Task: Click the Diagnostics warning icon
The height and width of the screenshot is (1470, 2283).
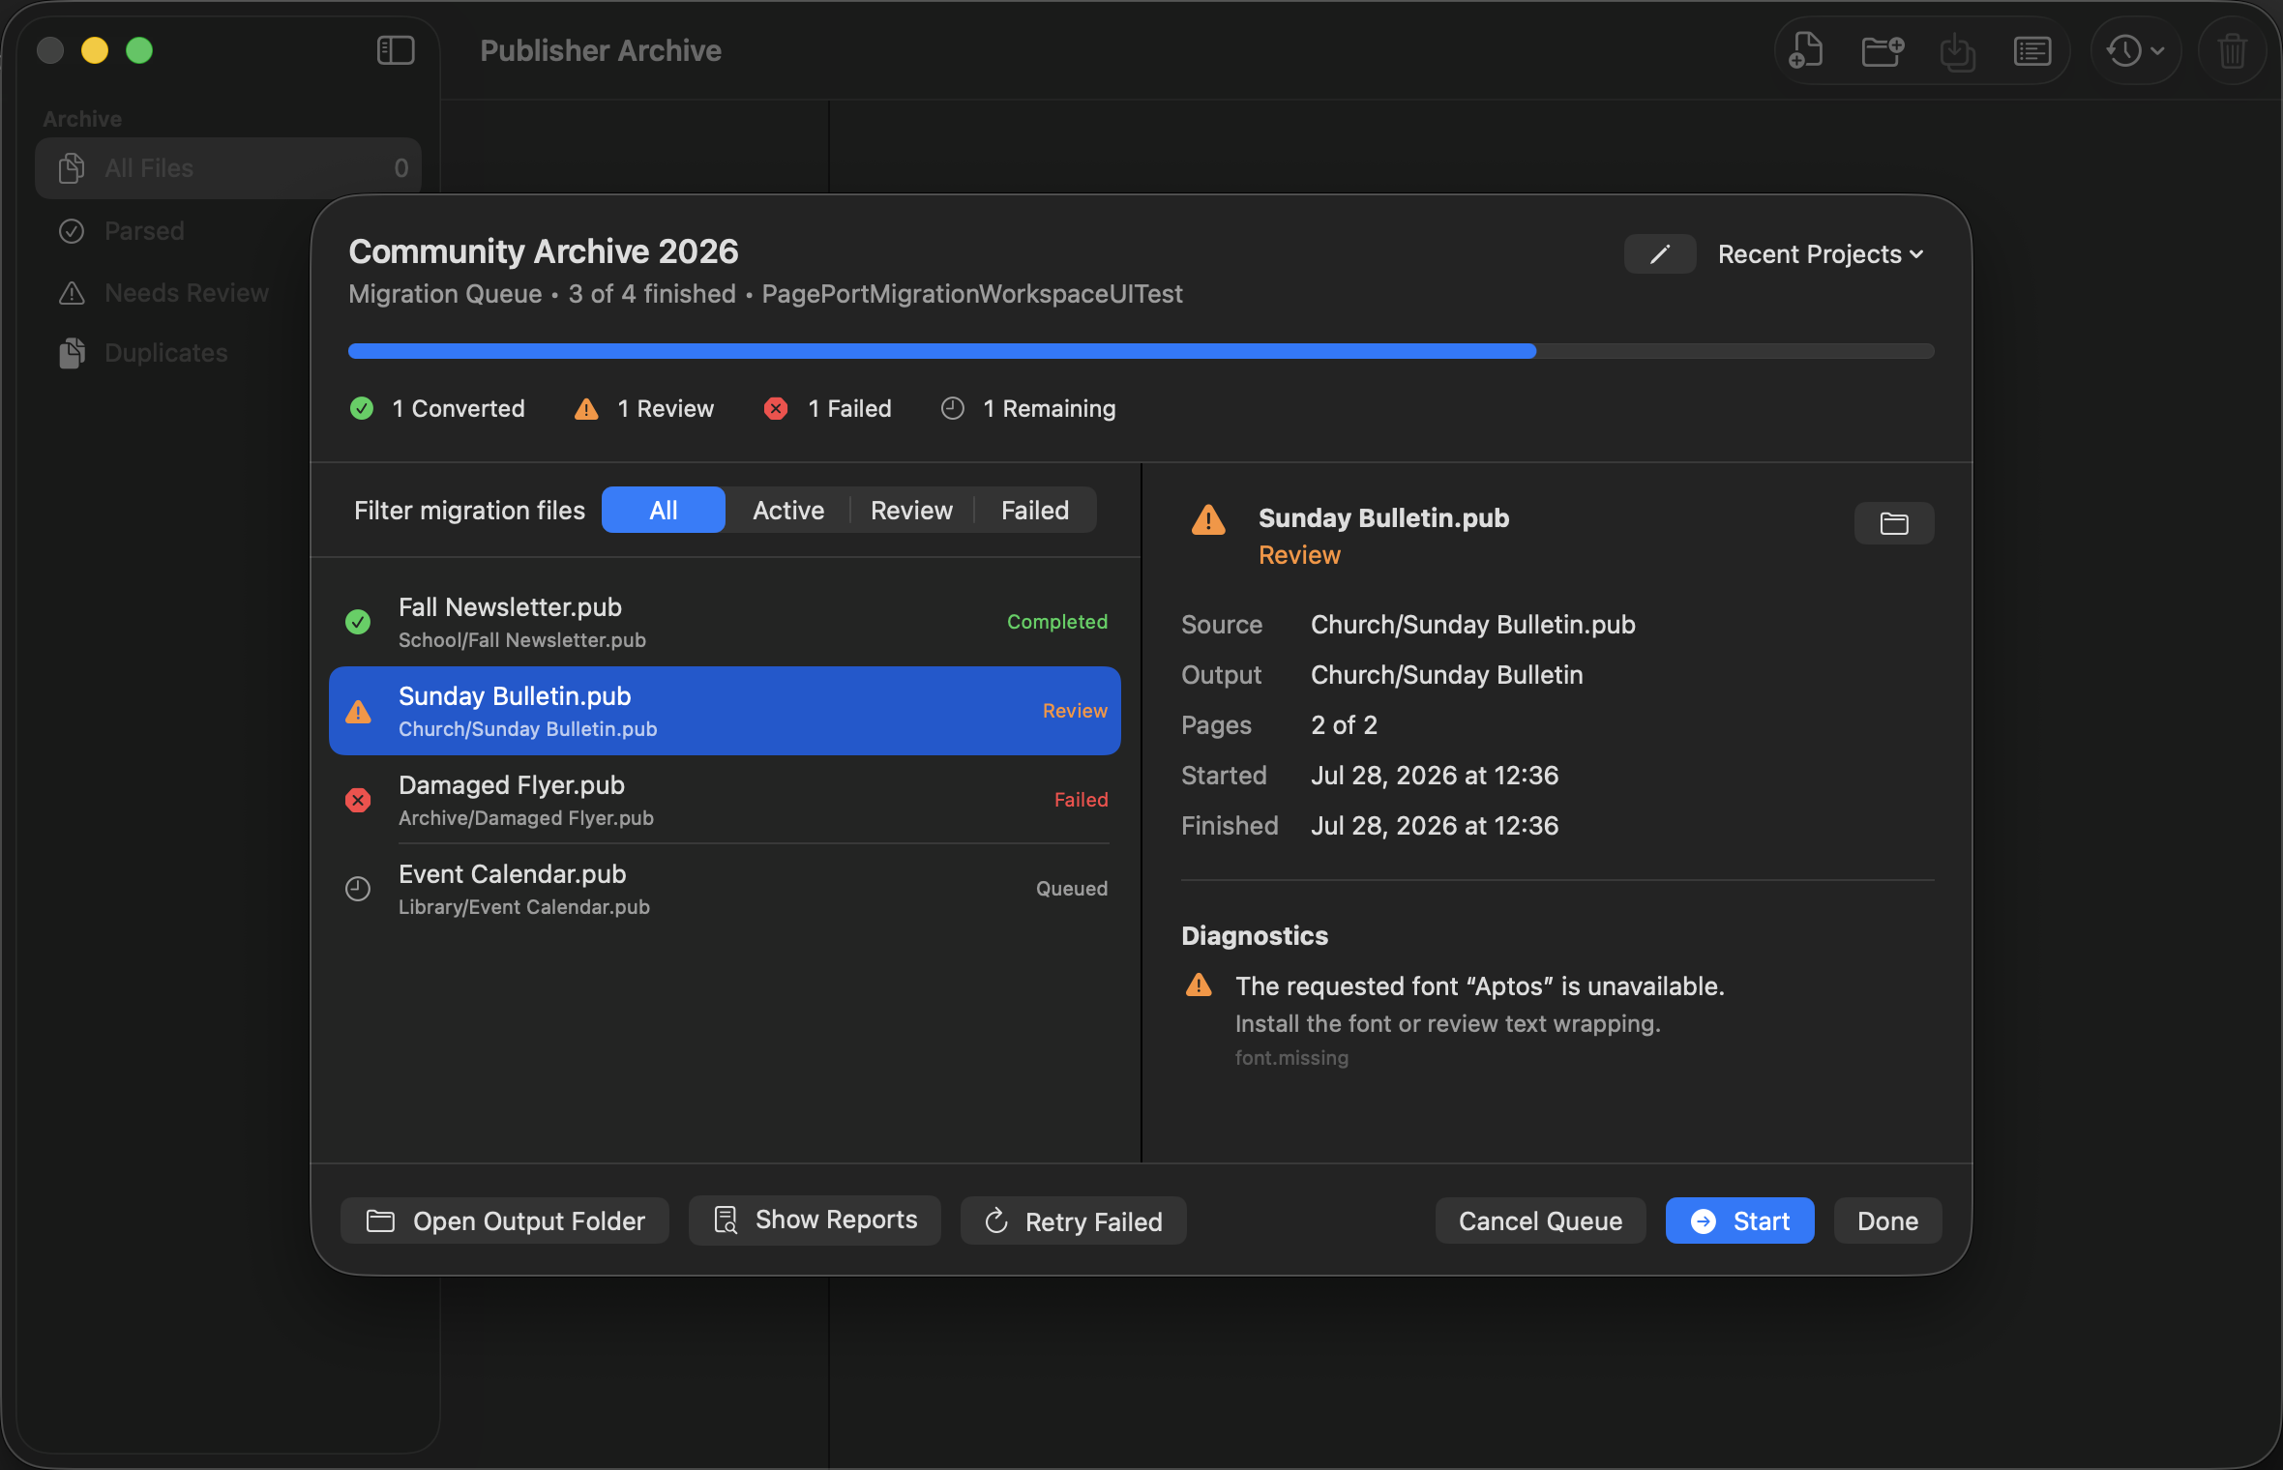Action: [x=1199, y=985]
